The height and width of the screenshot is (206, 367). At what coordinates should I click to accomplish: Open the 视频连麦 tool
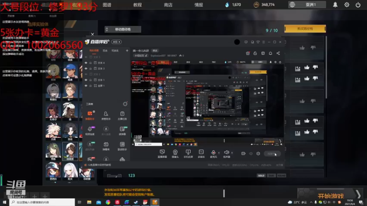pyautogui.click(x=90, y=131)
